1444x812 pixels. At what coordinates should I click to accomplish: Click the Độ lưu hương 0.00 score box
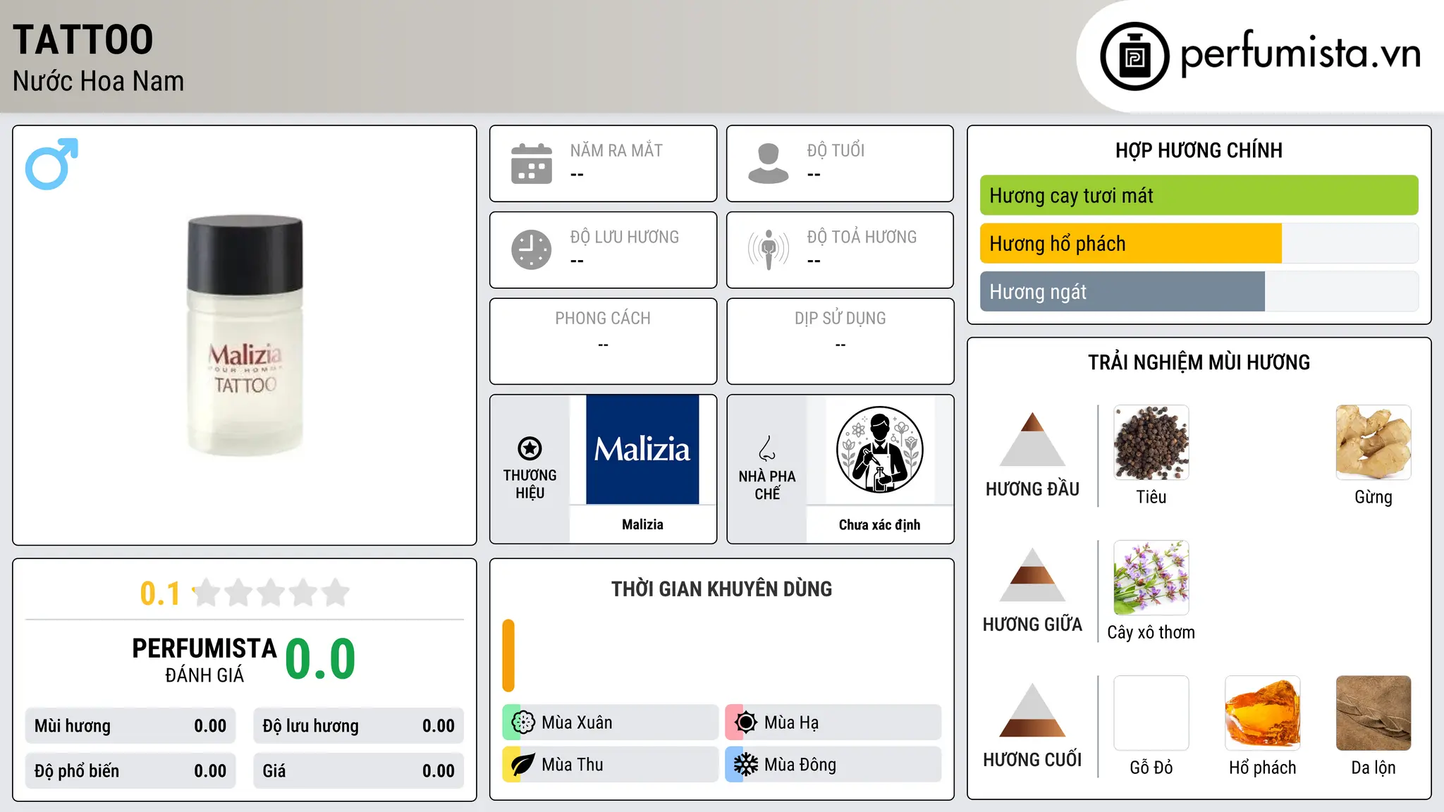point(358,726)
